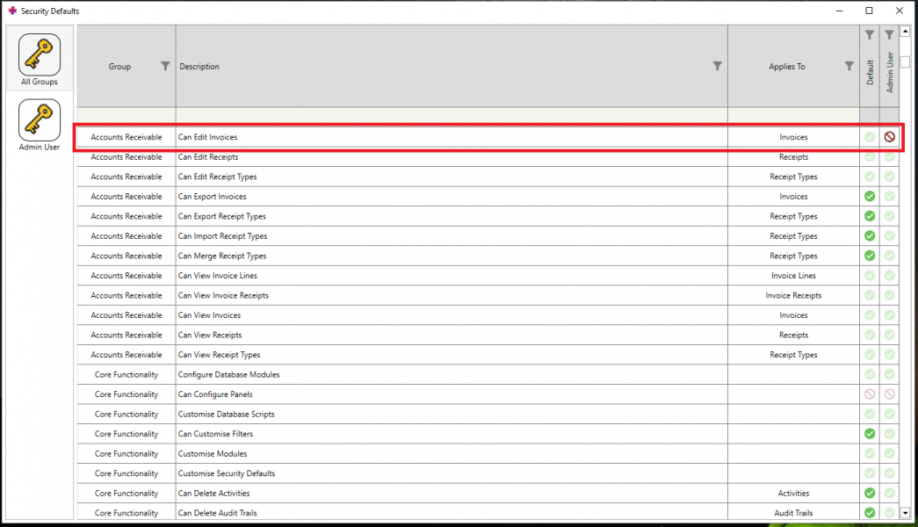This screenshot has width=918, height=527.
Task: Toggle Default for Can Delete Activities
Action: (870, 493)
